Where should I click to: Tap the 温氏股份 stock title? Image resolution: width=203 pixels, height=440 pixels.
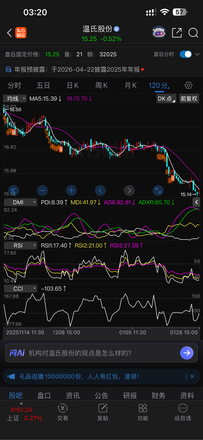(x=98, y=29)
